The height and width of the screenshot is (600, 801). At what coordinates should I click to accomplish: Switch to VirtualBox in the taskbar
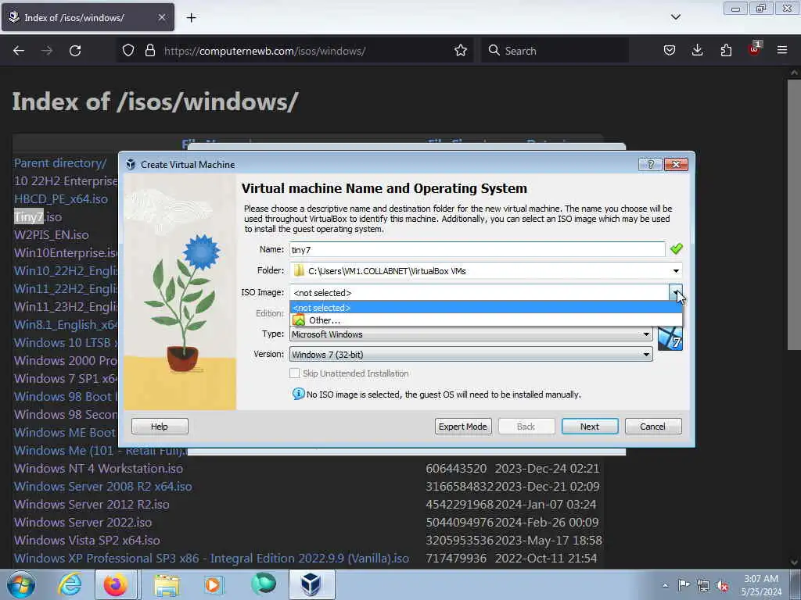[x=311, y=584]
